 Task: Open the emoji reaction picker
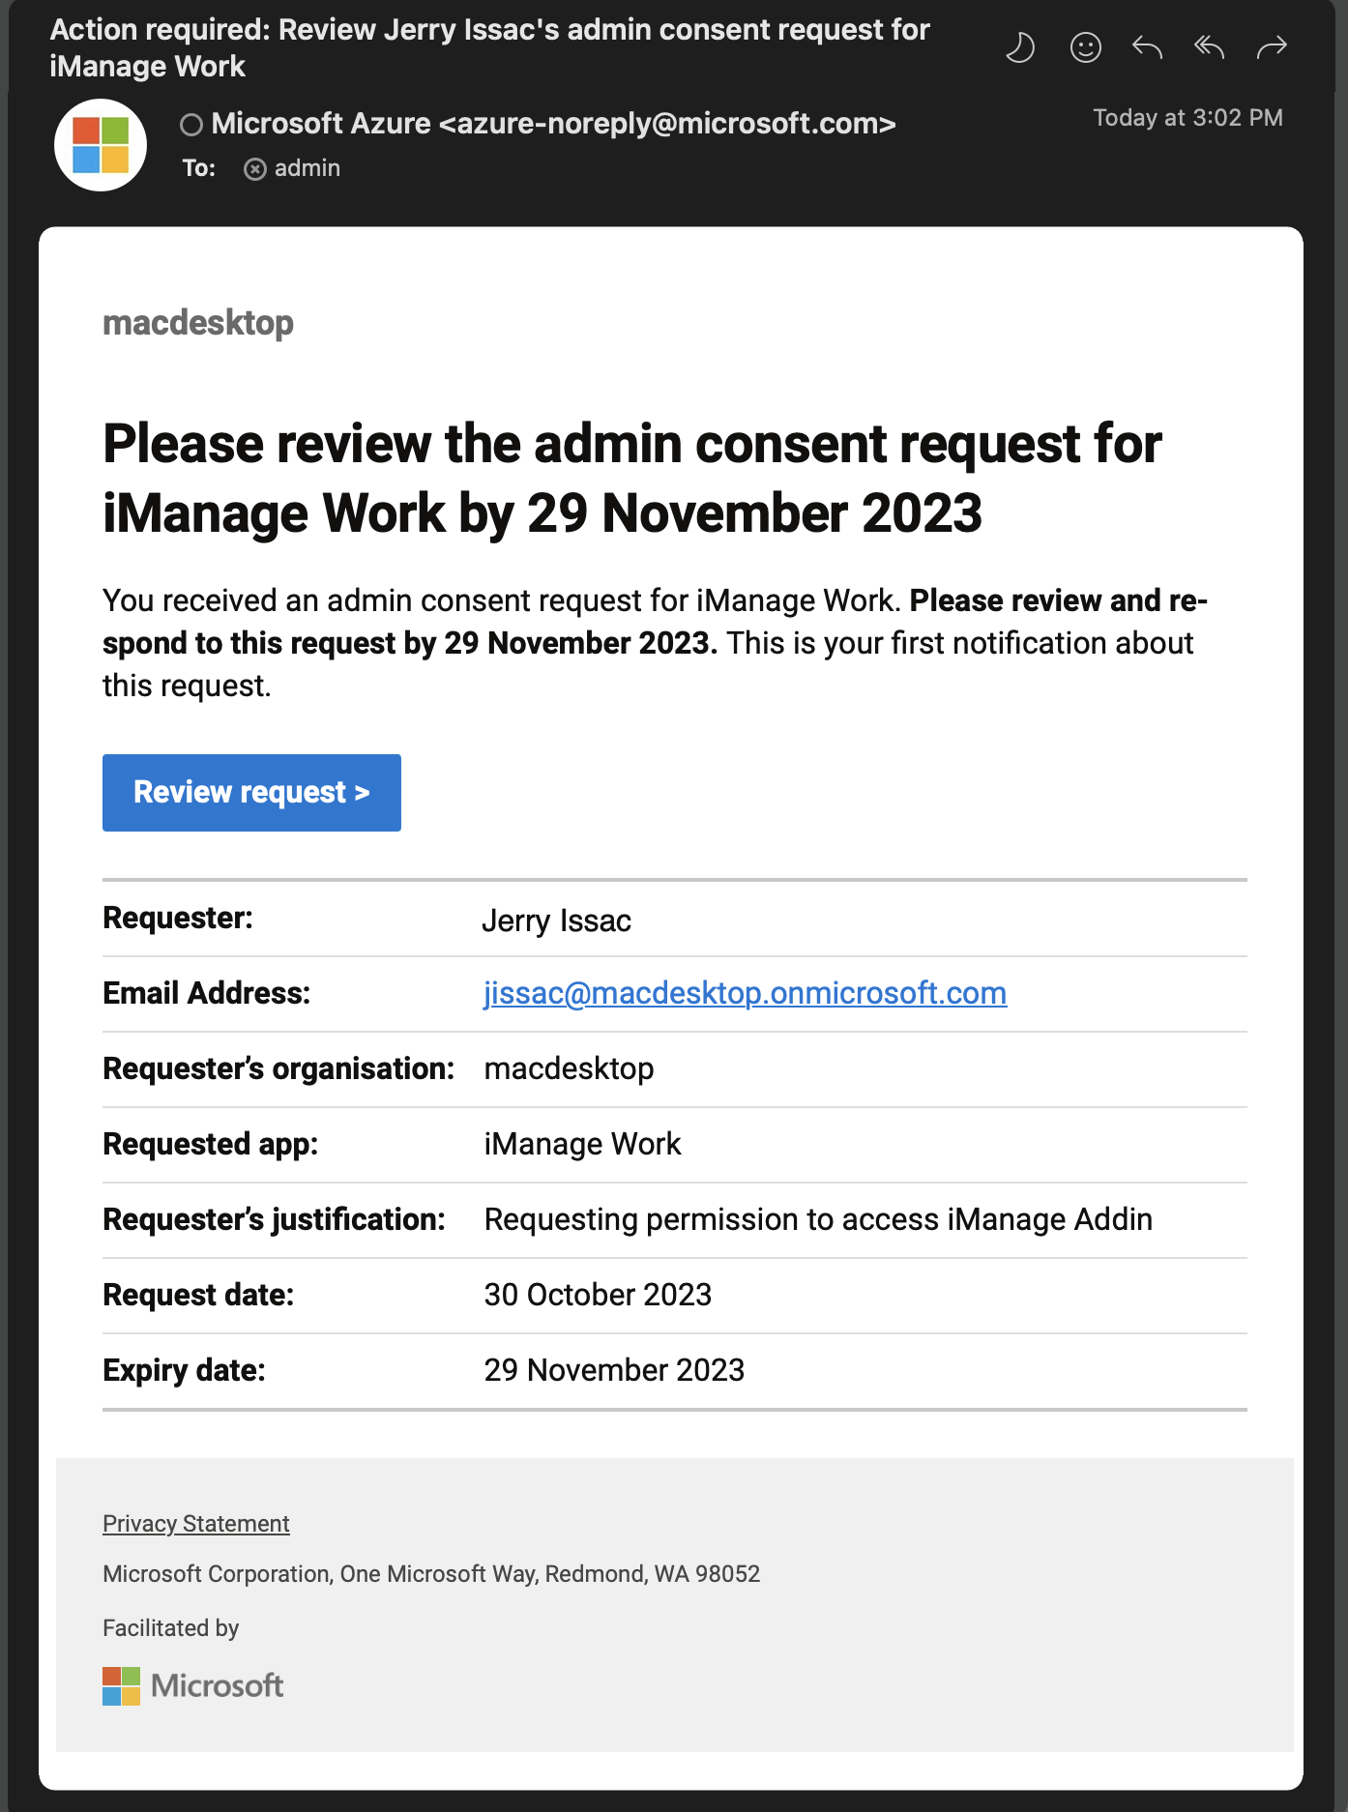coord(1085,46)
